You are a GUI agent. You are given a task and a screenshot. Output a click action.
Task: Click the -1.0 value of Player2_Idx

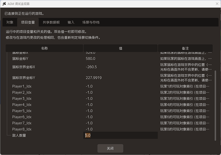(89, 92)
